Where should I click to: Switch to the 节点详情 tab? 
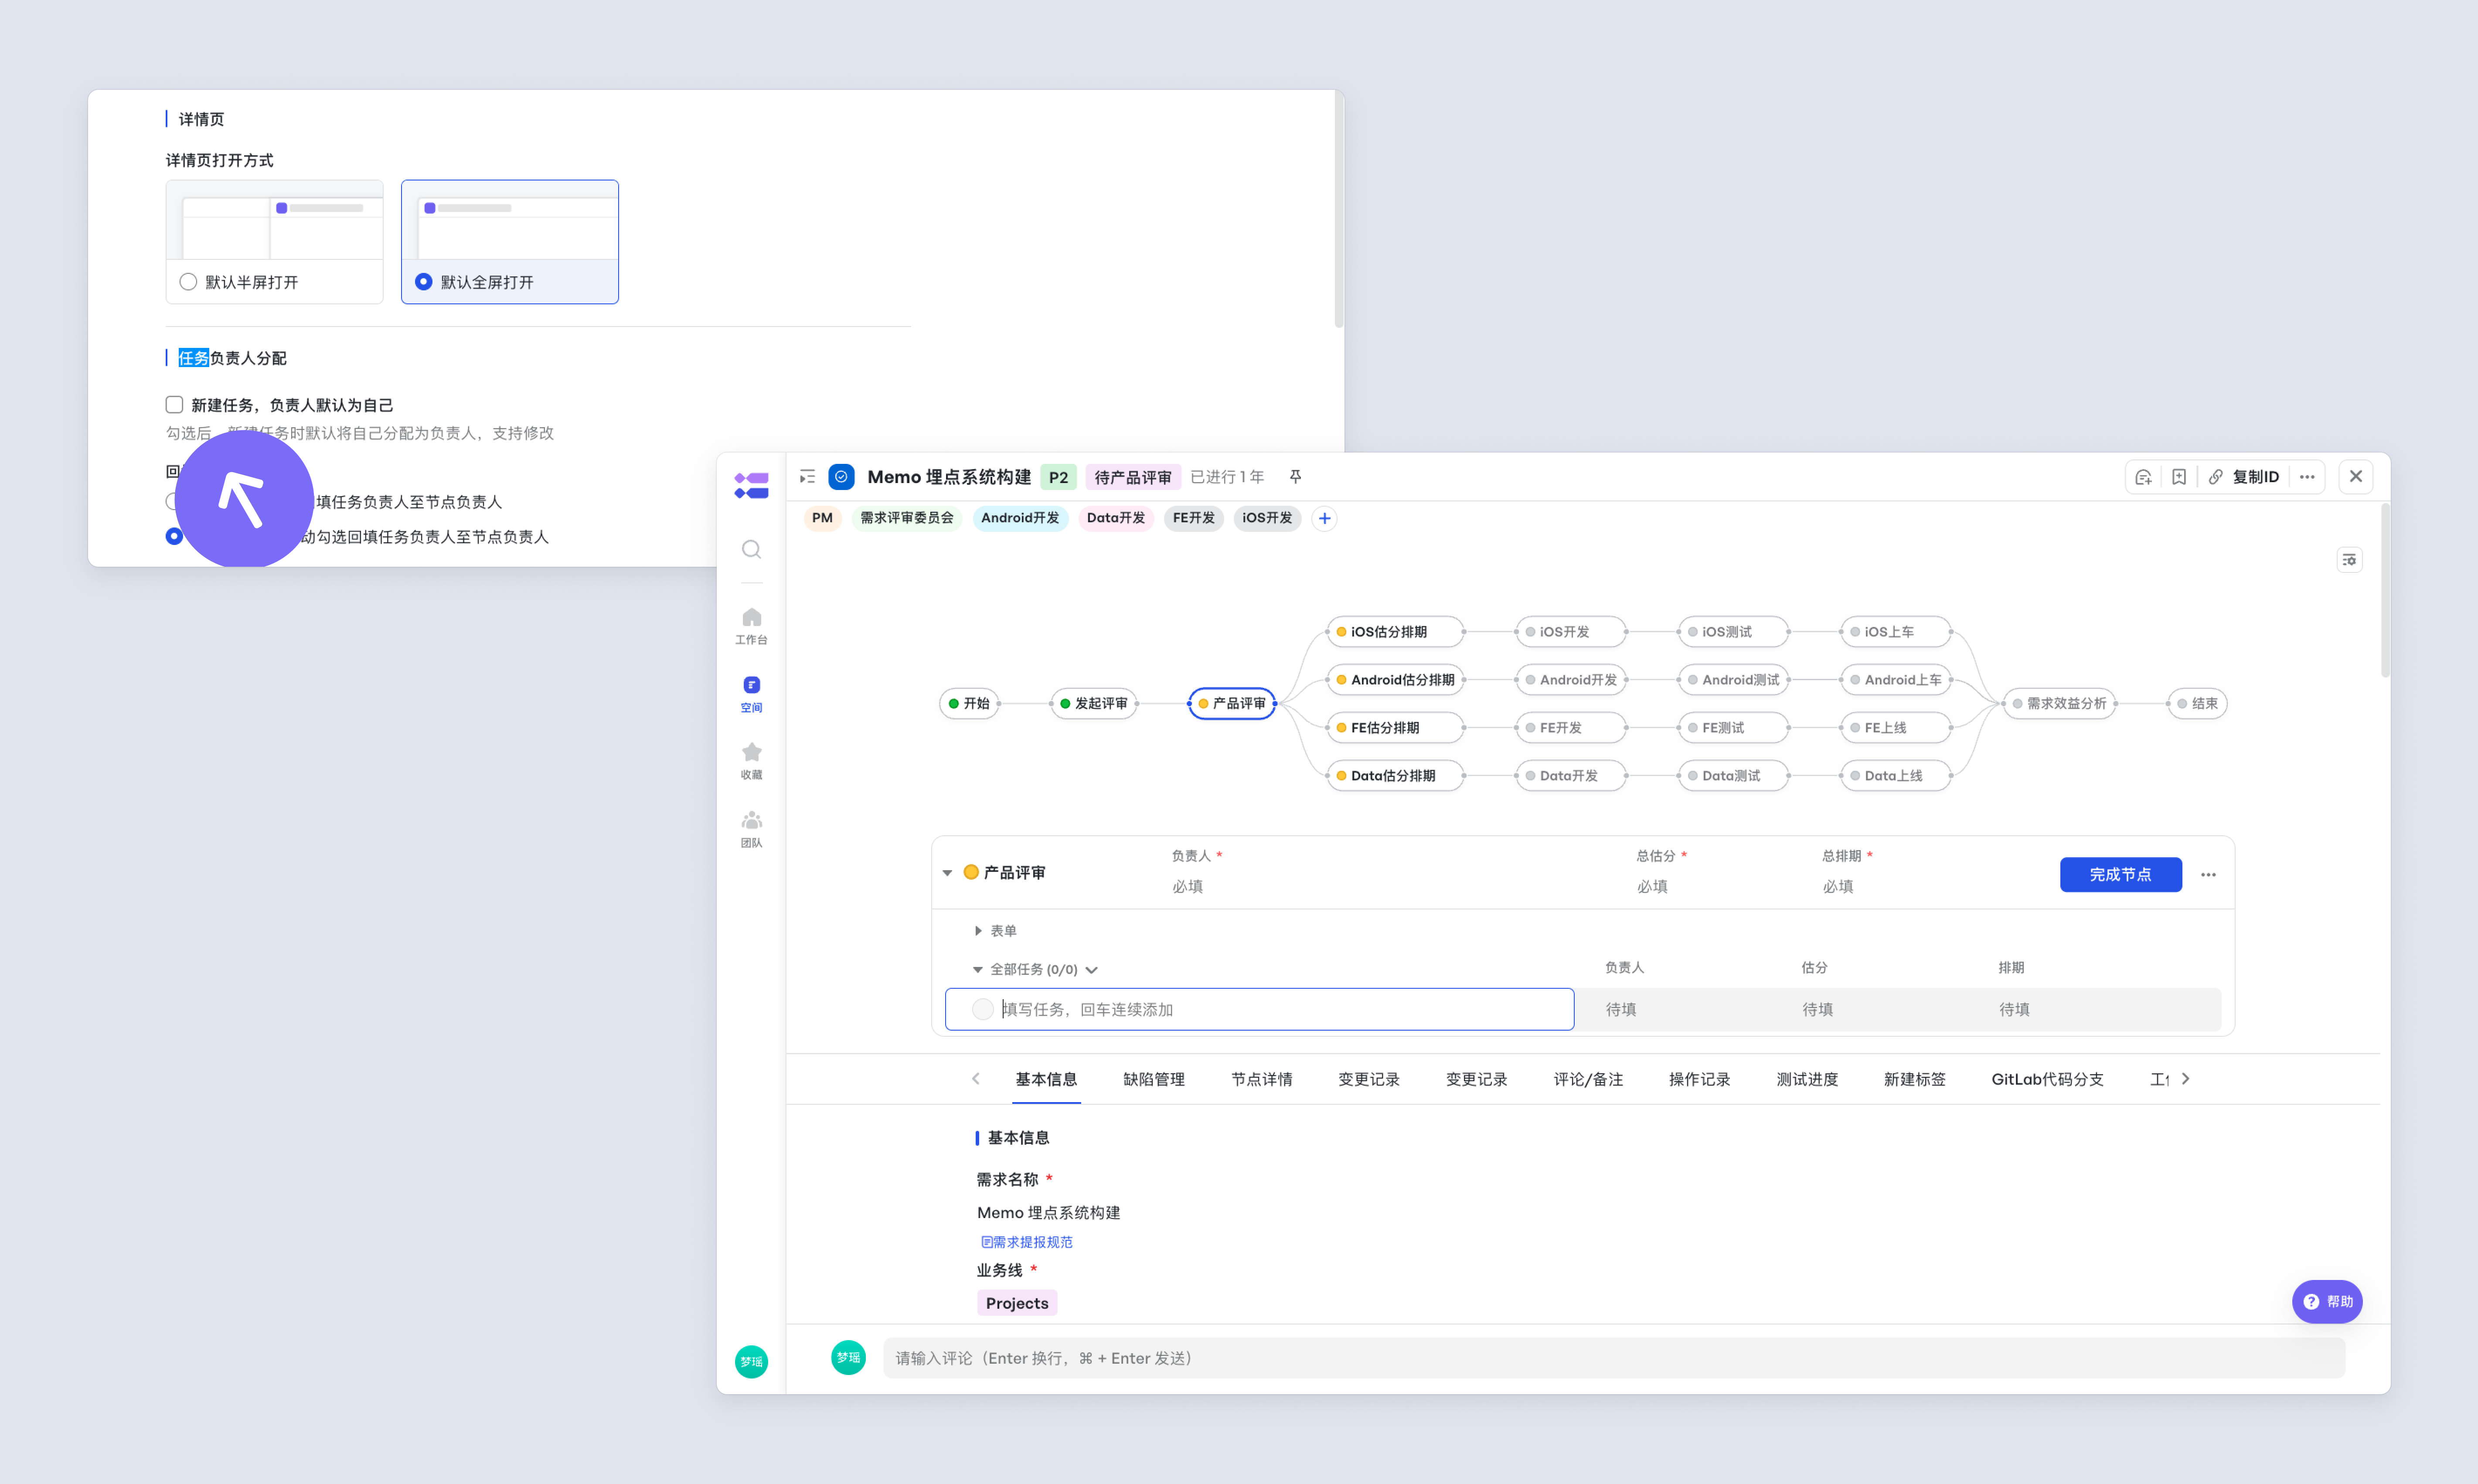tap(1262, 1079)
